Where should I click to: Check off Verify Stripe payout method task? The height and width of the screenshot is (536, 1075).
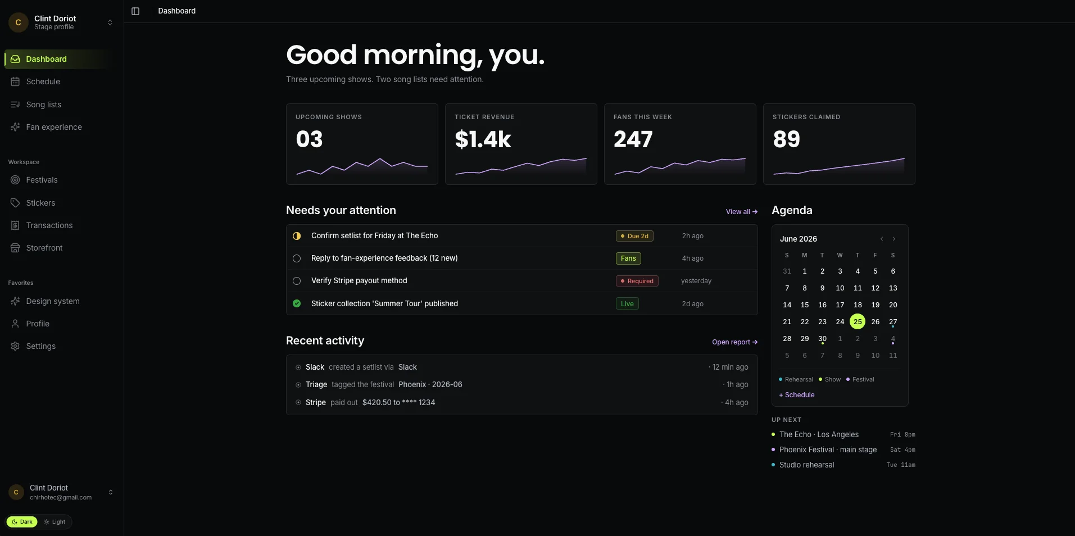pos(297,281)
